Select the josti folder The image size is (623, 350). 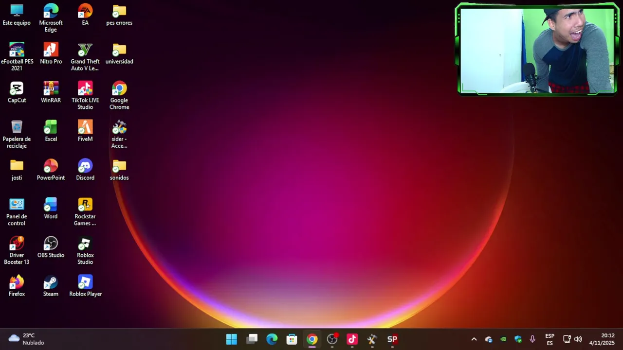[x=17, y=170]
